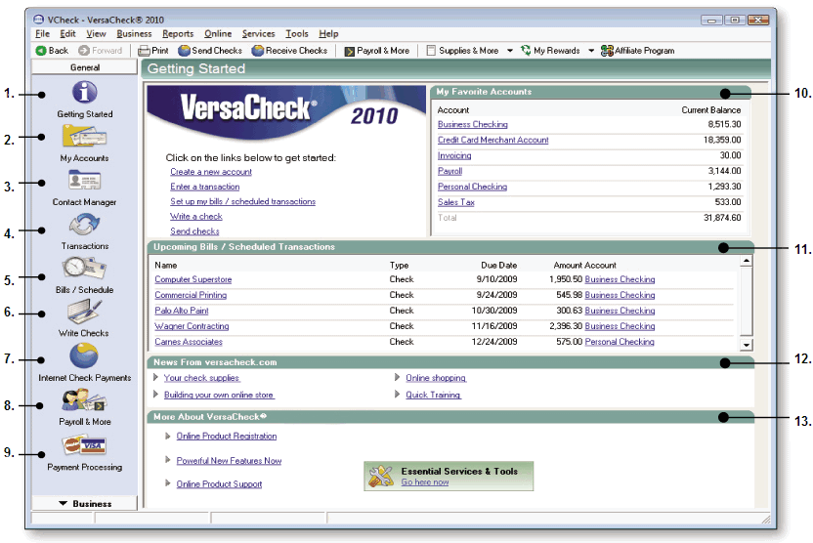813x543 pixels.
Task: Click triangle beside Your check supplies
Action: pos(155,377)
